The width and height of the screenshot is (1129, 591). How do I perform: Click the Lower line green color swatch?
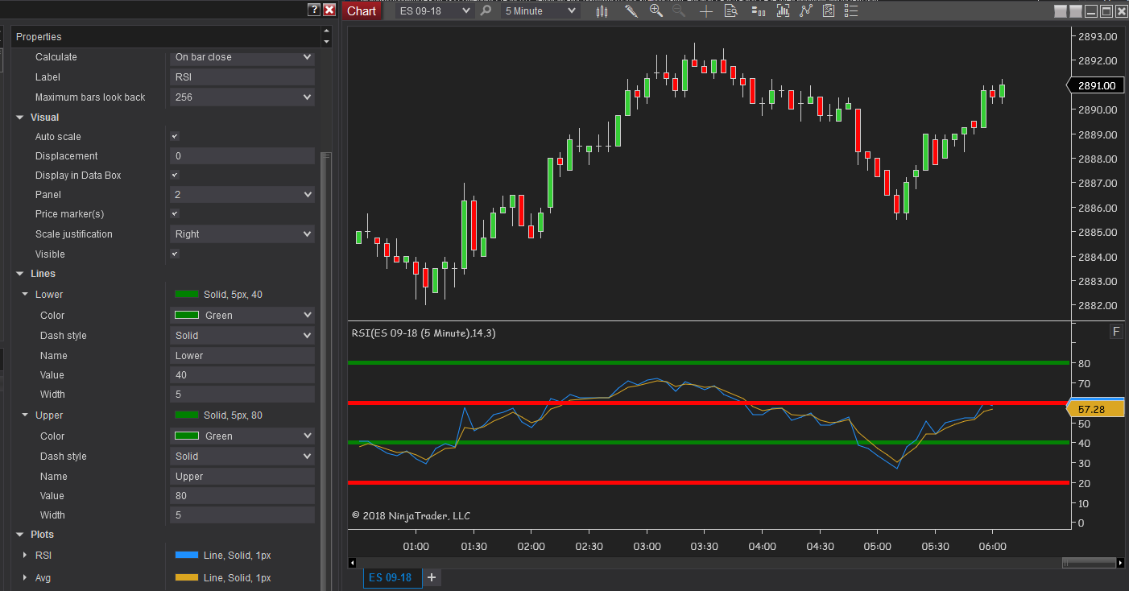click(187, 295)
